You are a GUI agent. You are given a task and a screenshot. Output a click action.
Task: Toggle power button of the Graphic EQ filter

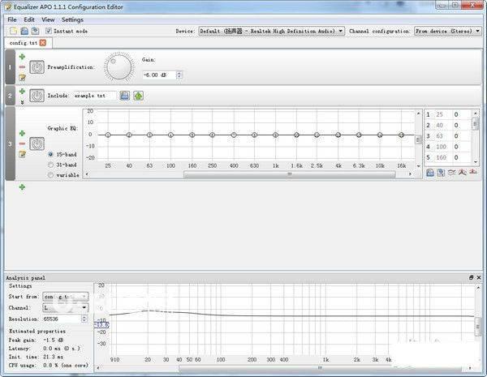pyautogui.click(x=37, y=144)
